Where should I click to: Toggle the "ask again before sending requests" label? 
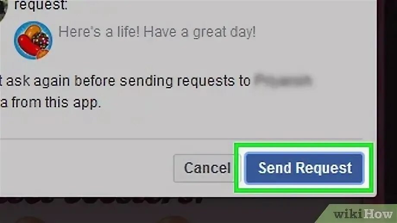[x=125, y=81]
